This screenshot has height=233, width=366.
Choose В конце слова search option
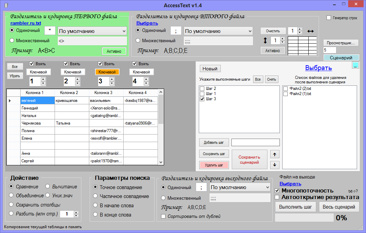[x=95, y=214]
